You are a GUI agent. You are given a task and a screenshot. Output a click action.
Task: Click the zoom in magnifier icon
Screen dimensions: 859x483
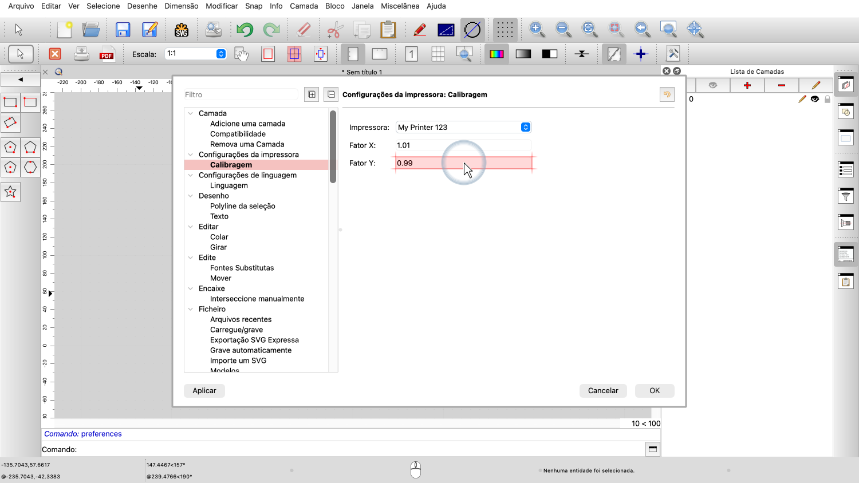537,29
